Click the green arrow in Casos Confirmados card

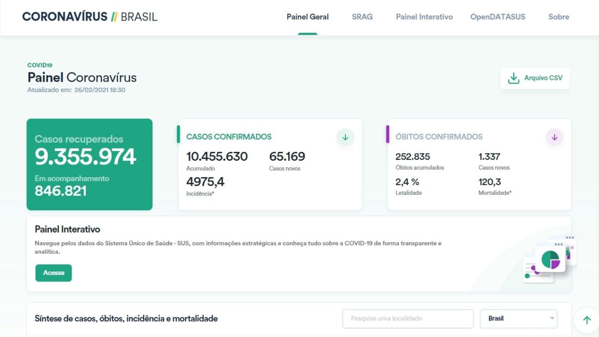point(345,137)
